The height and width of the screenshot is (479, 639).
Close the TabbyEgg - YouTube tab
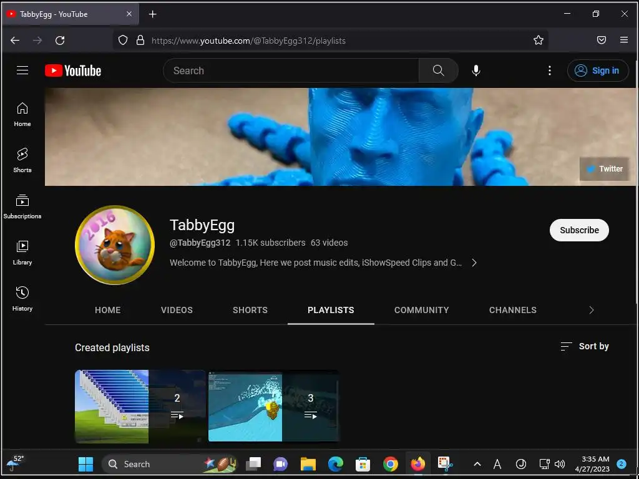pos(129,14)
